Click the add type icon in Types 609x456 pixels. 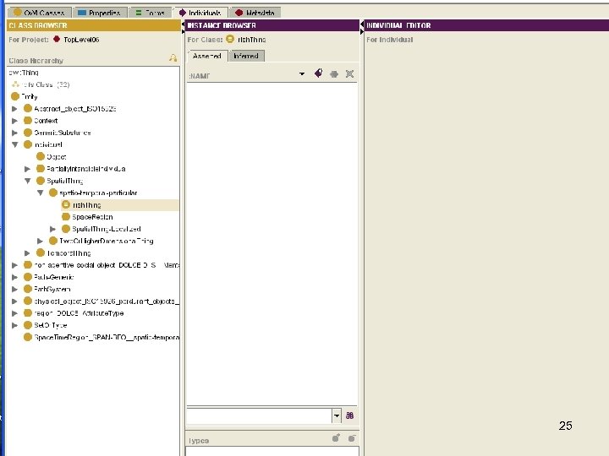[336, 437]
